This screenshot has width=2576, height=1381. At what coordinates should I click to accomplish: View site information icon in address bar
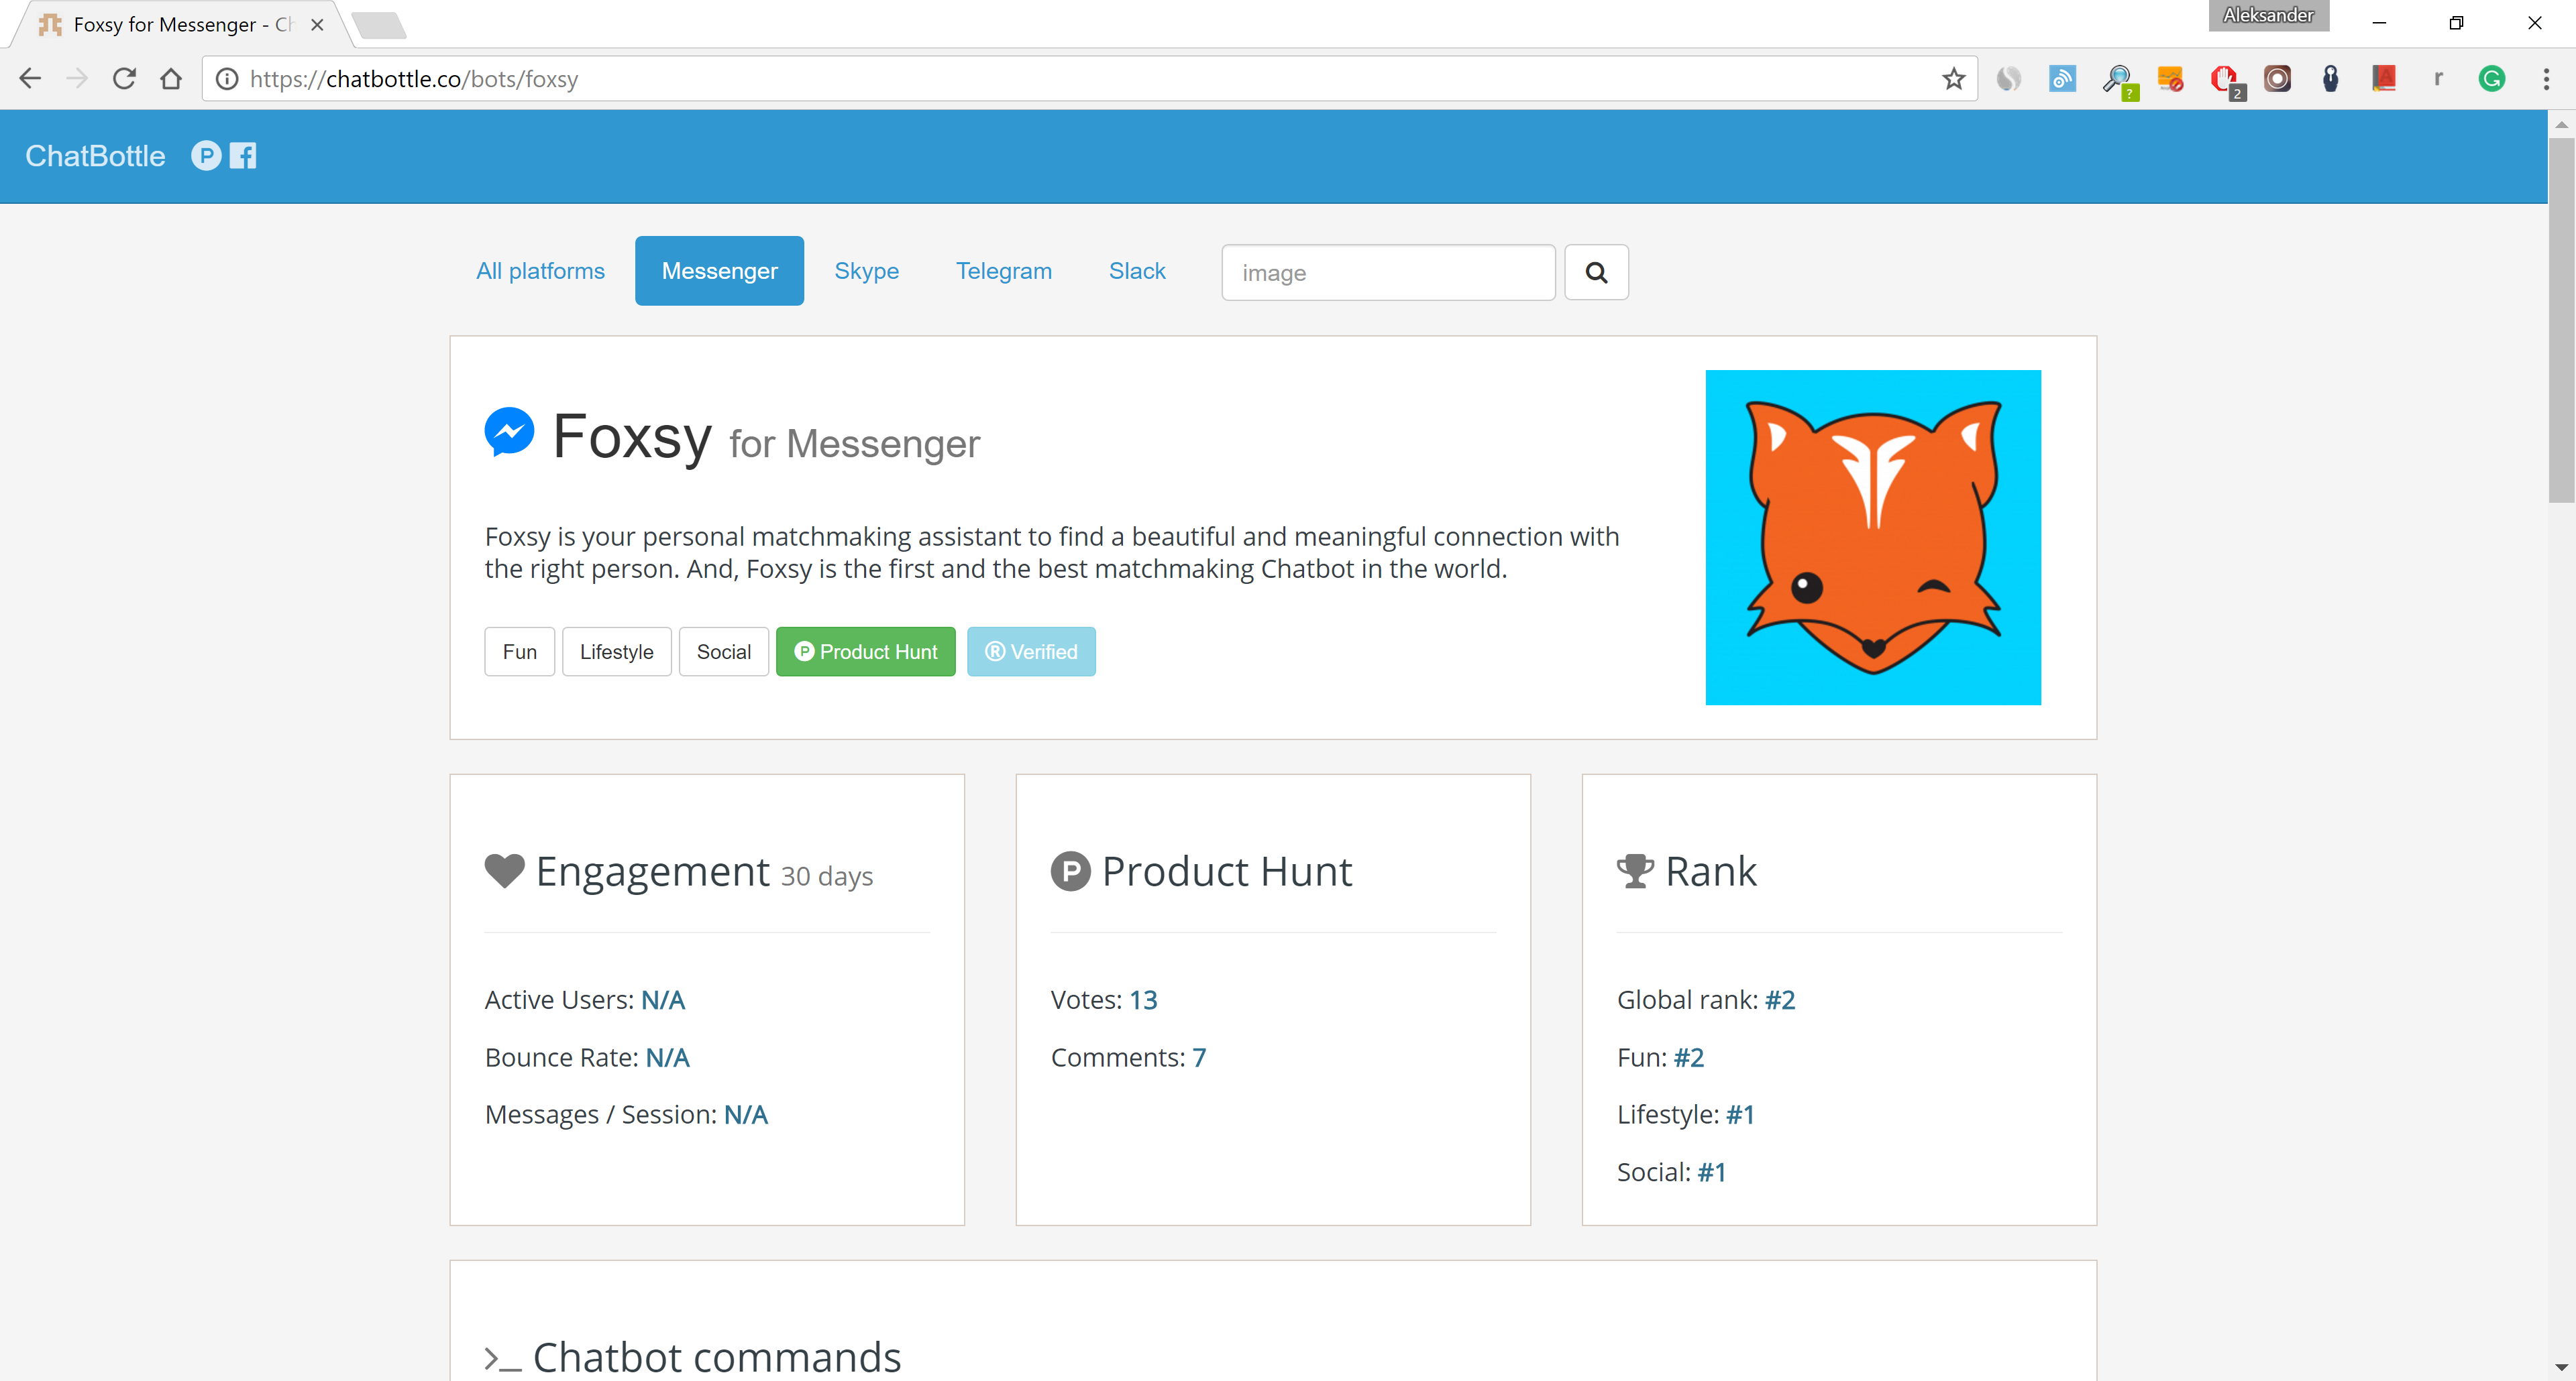228,79
